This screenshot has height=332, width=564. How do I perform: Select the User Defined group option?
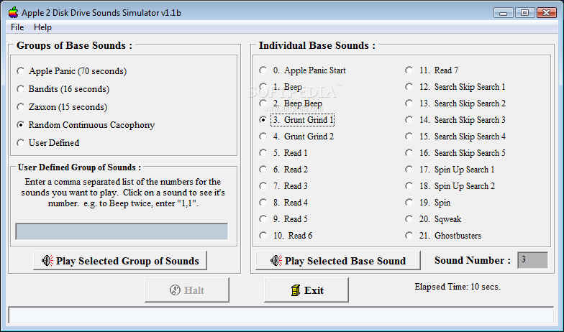coord(47,143)
